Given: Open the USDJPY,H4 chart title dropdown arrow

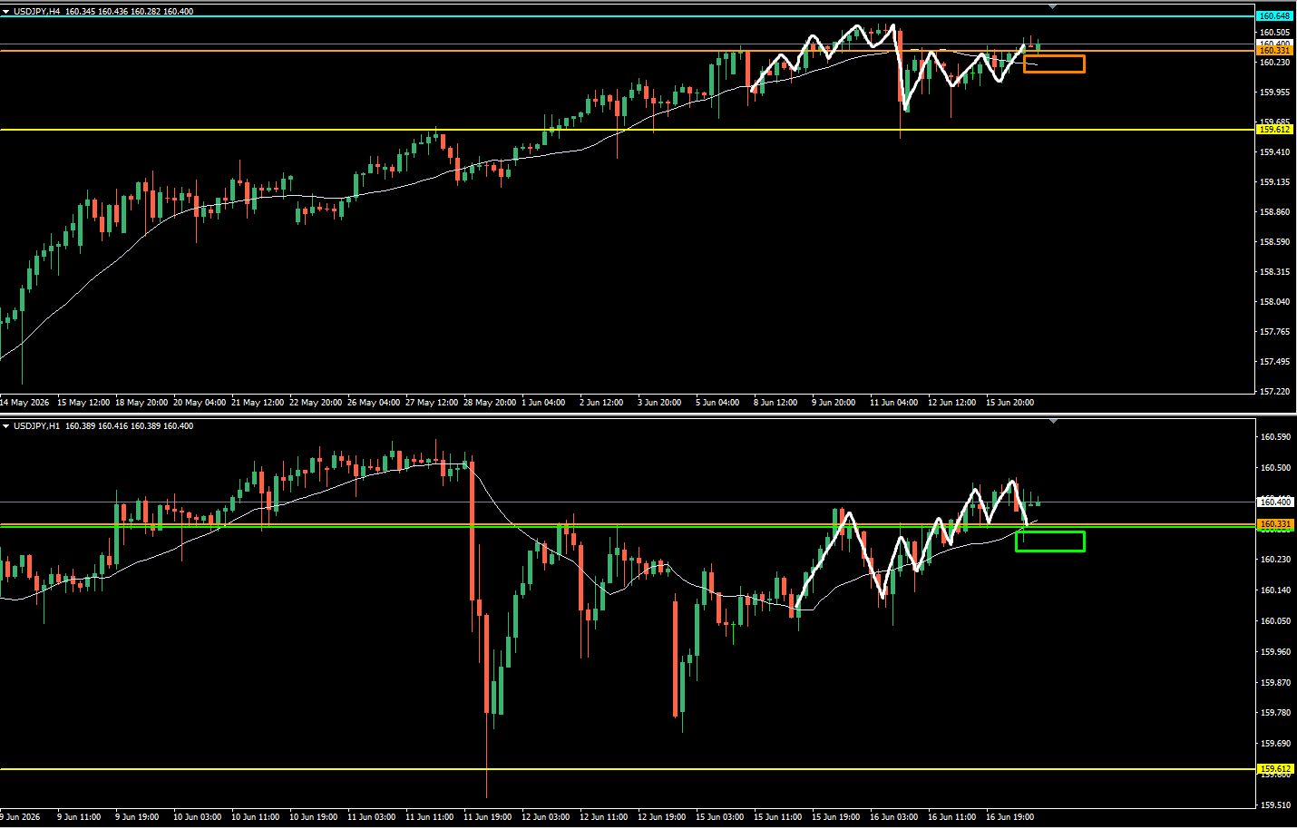Looking at the screenshot, I should [x=5, y=12].
